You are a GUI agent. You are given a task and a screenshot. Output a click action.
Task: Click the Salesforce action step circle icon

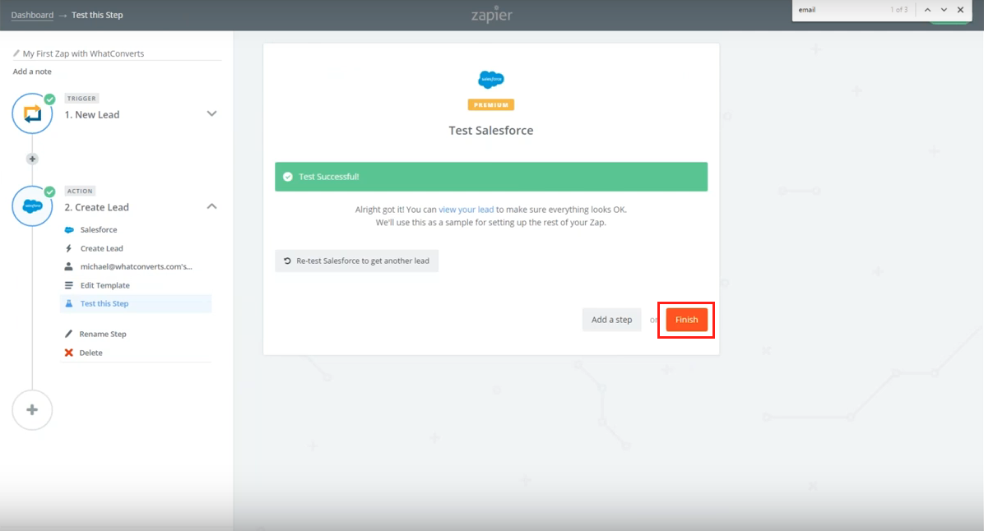coord(32,205)
